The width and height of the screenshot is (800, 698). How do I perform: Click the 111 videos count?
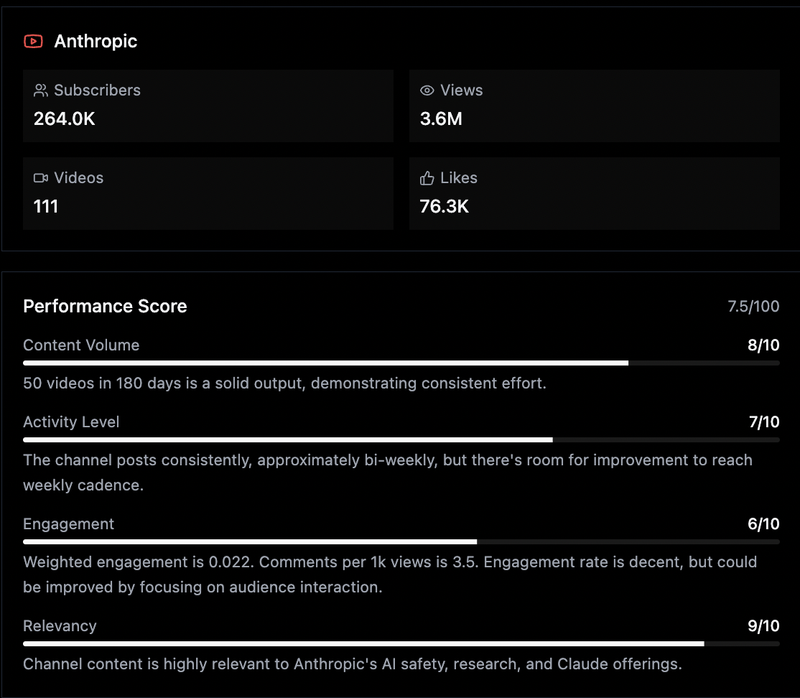46,207
